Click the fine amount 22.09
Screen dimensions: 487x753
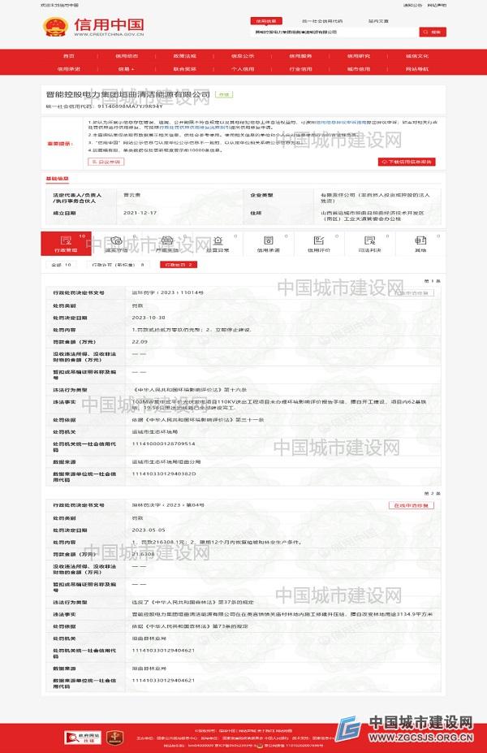point(140,342)
